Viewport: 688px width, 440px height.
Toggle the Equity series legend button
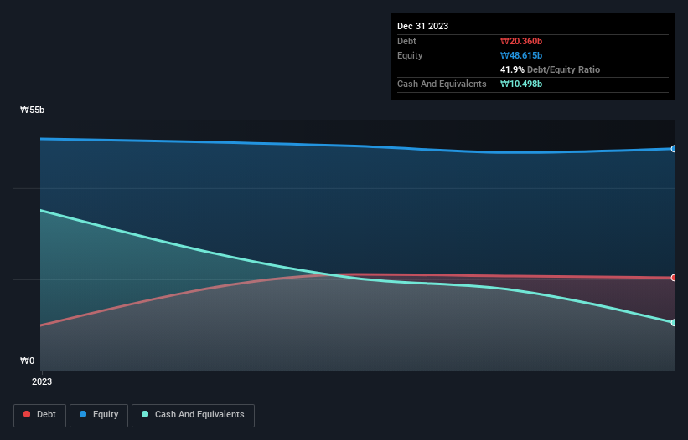99,415
